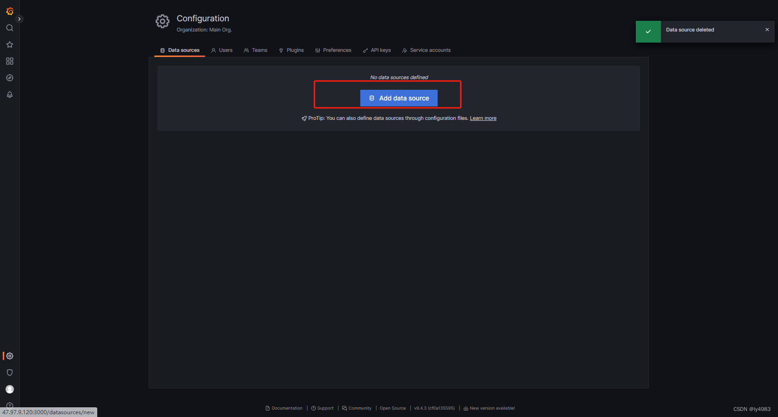Open Help via the question mark icon
This screenshot has height=417, width=778.
pyautogui.click(x=10, y=406)
